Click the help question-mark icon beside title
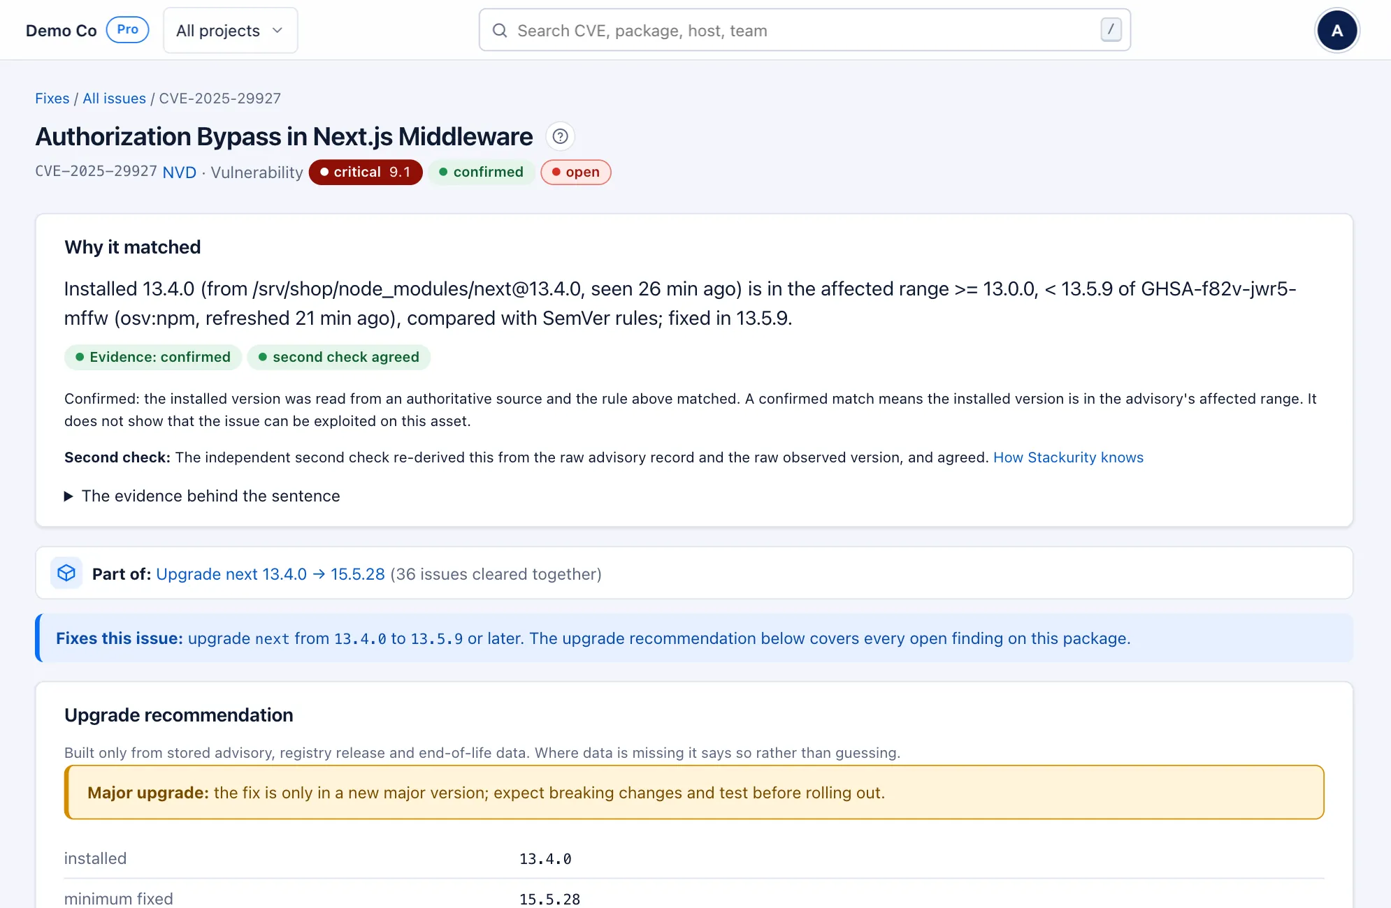This screenshot has height=908, width=1391. coord(560,136)
